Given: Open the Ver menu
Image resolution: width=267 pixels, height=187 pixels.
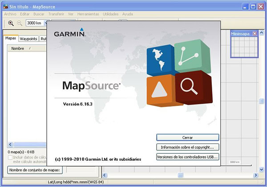Looking at the screenshot, I should point(71,14).
